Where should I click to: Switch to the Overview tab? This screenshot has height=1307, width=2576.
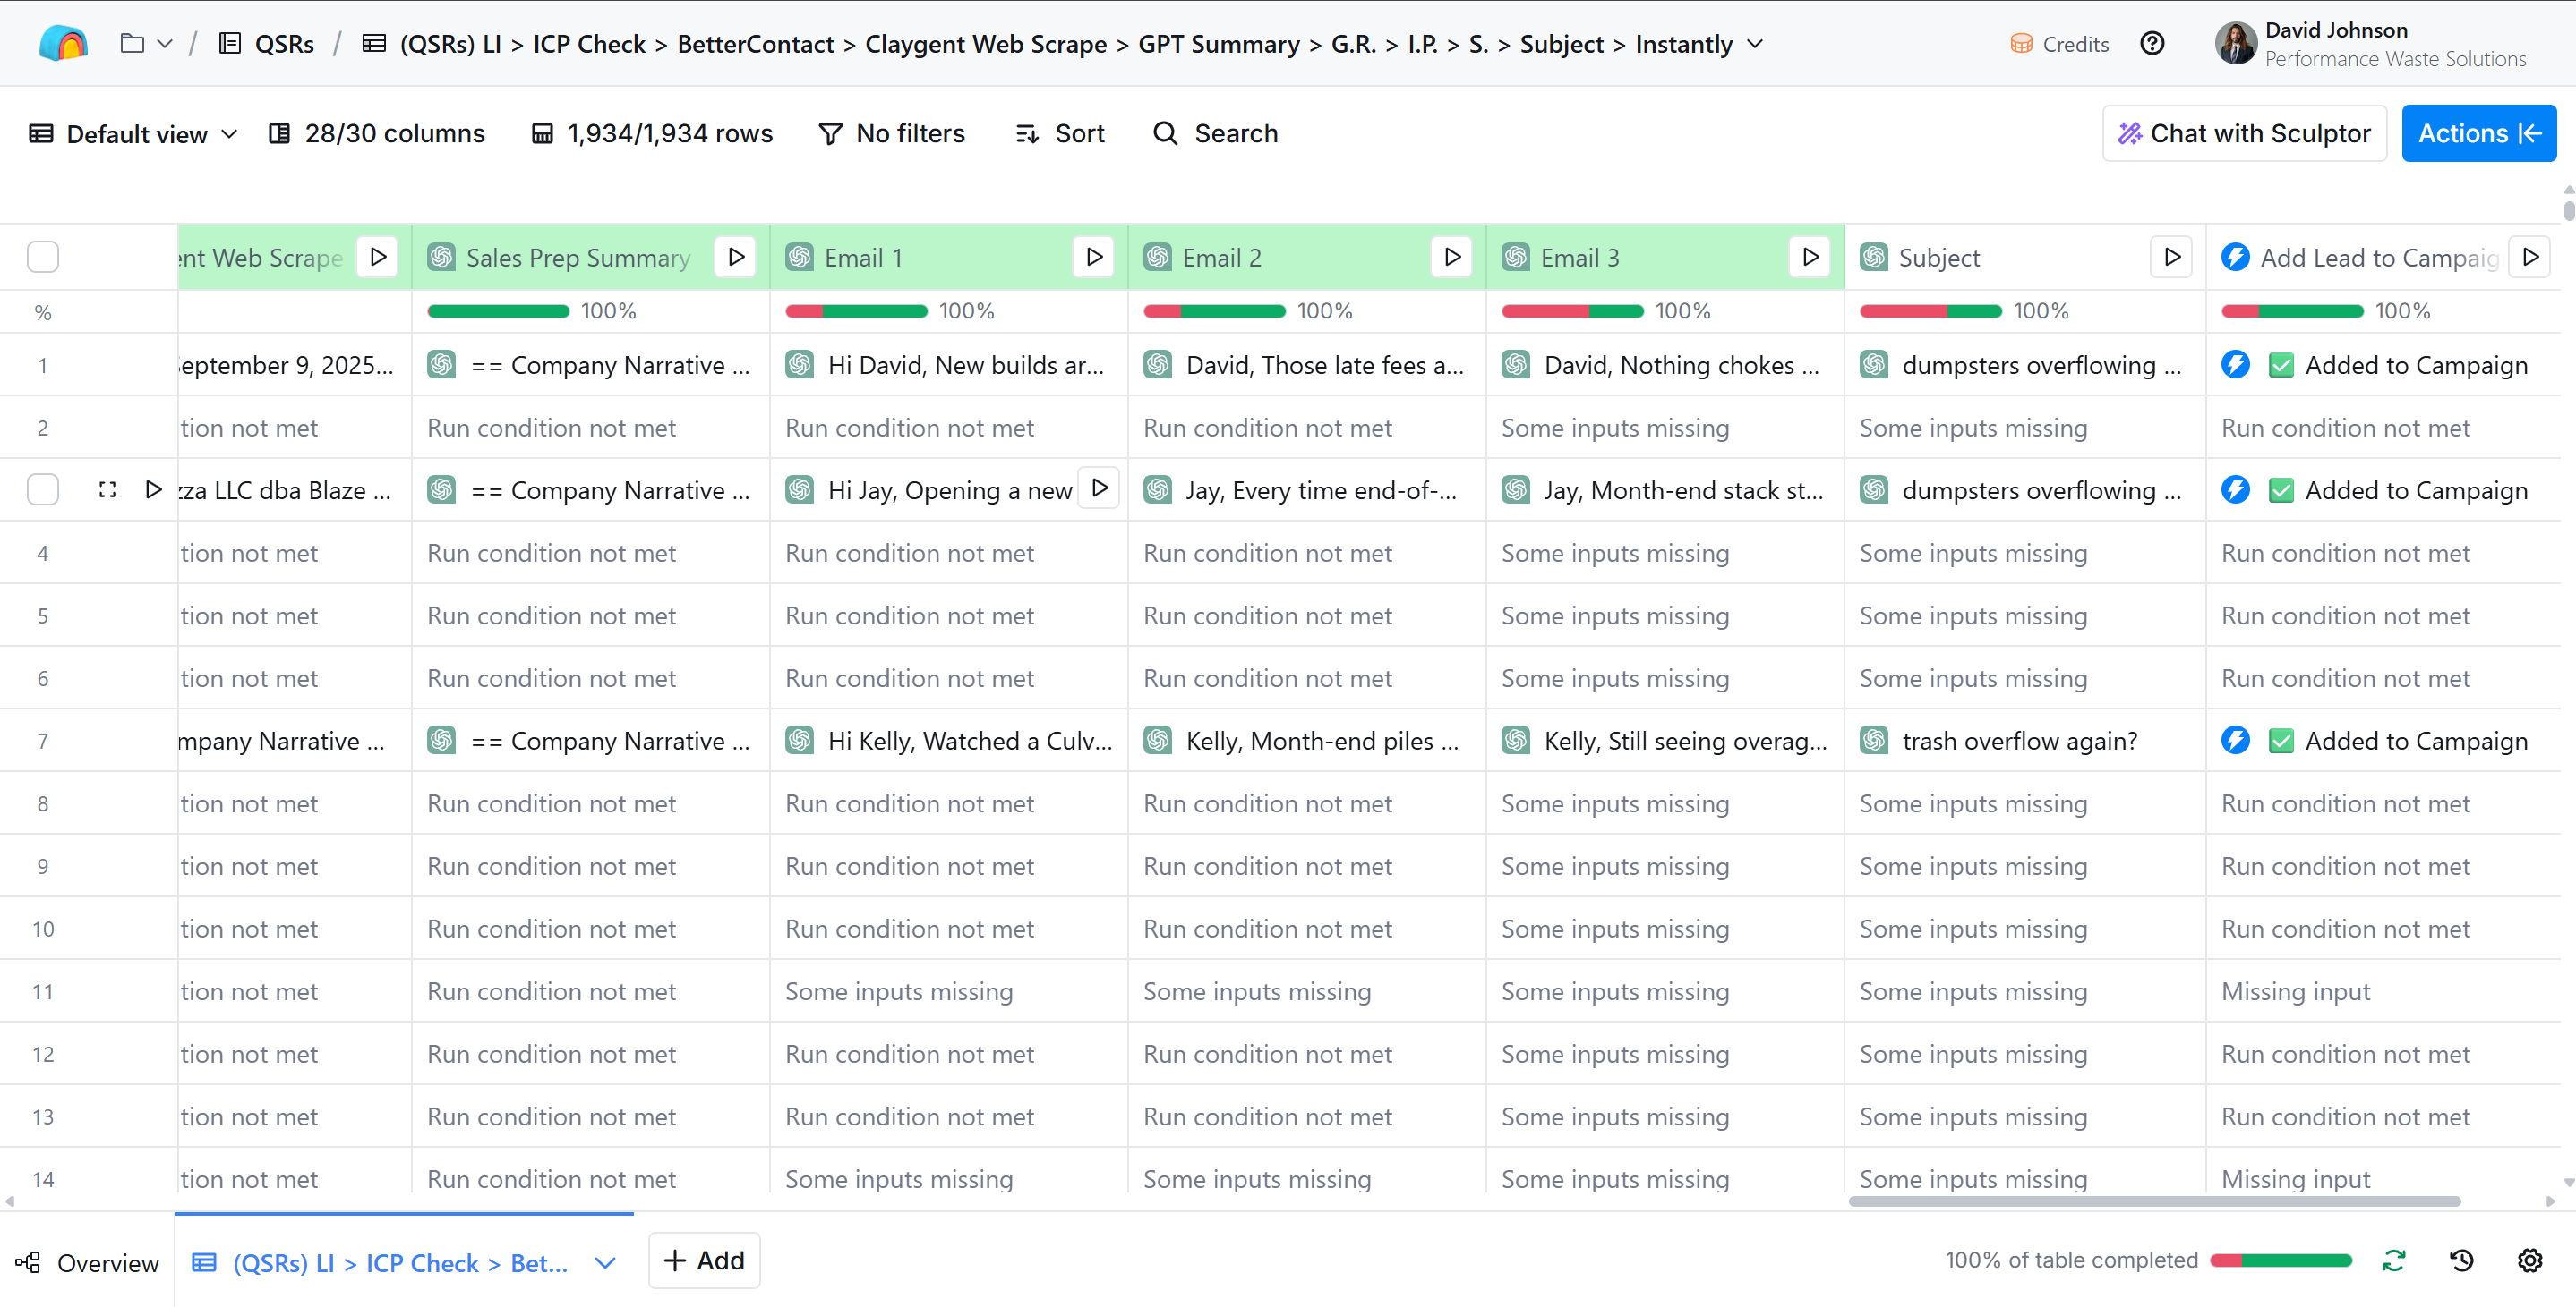click(x=88, y=1262)
